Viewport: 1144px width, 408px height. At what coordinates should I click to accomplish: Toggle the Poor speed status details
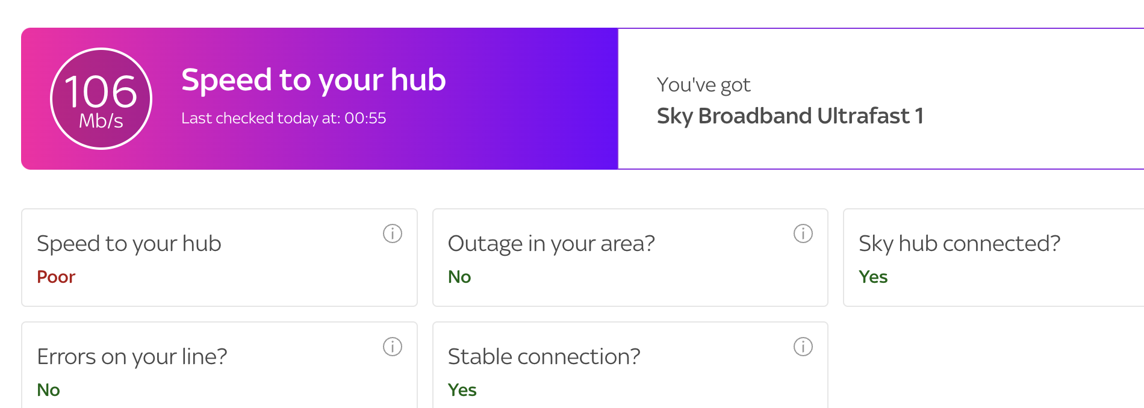[55, 277]
